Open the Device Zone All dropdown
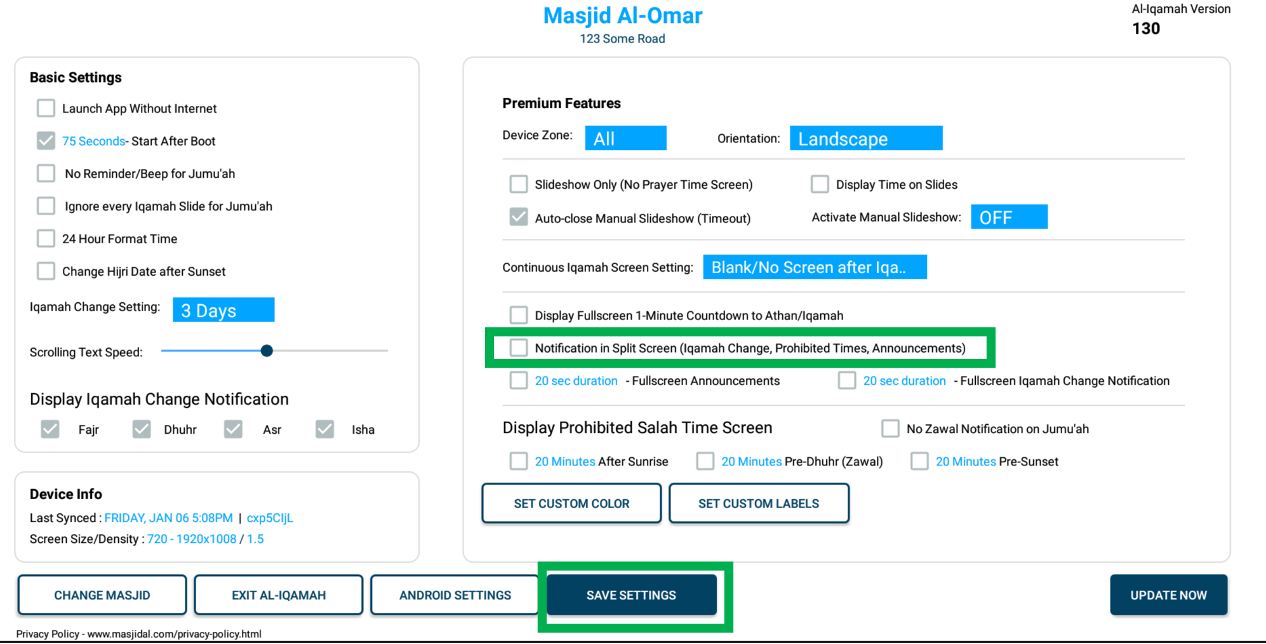This screenshot has width=1266, height=644. 625,138
